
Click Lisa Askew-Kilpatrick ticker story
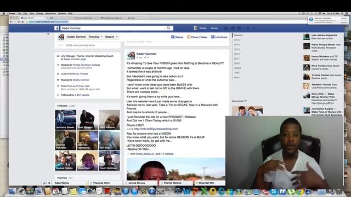pyautogui.click(x=323, y=37)
